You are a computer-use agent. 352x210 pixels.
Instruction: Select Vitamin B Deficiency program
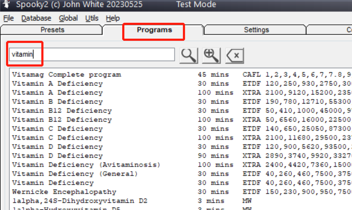click(x=57, y=102)
